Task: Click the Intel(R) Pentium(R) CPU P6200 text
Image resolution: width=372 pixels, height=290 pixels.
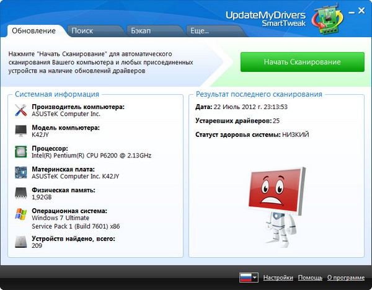Action: [x=91, y=156]
